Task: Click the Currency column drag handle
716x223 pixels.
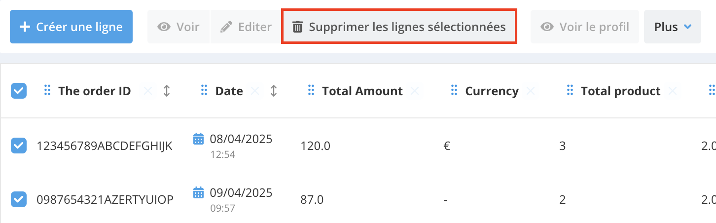Action: tap(454, 90)
